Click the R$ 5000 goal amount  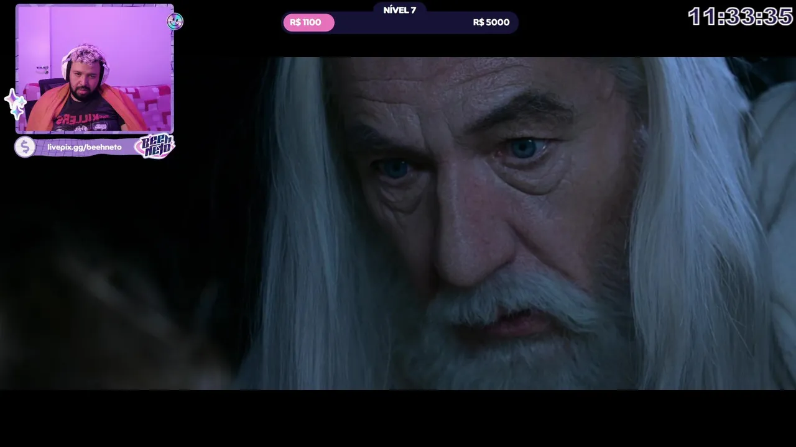[491, 22]
